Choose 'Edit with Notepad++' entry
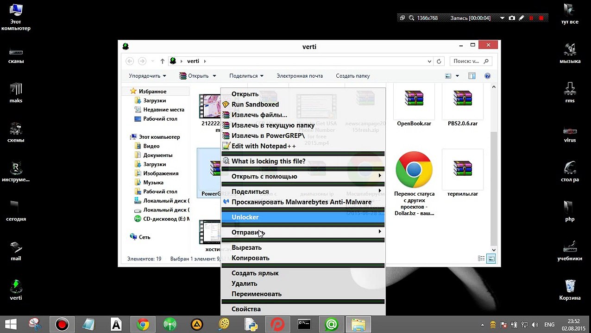The width and height of the screenshot is (591, 333). [x=303, y=146]
